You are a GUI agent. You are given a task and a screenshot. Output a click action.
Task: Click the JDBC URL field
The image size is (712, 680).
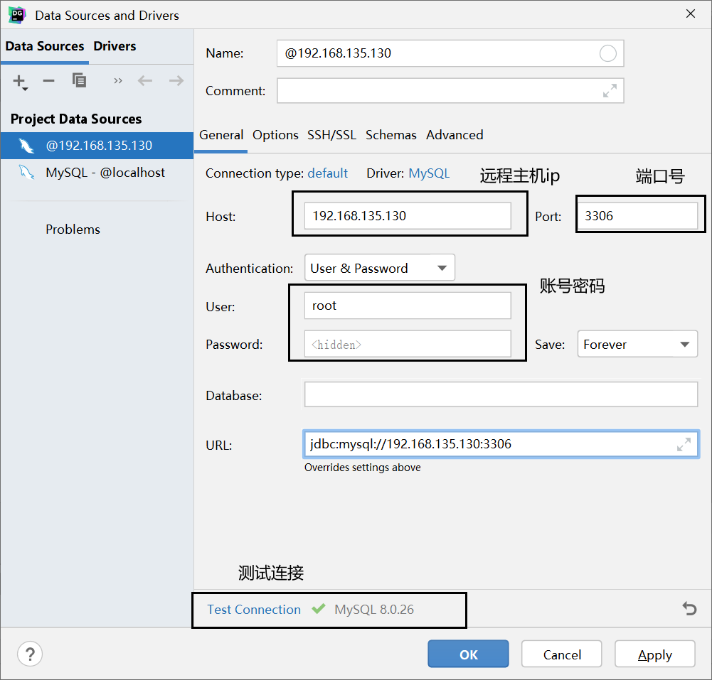click(501, 444)
